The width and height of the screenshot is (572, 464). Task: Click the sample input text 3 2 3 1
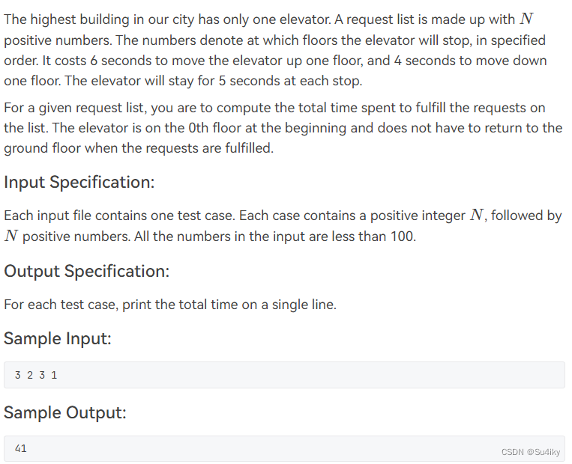(x=36, y=375)
